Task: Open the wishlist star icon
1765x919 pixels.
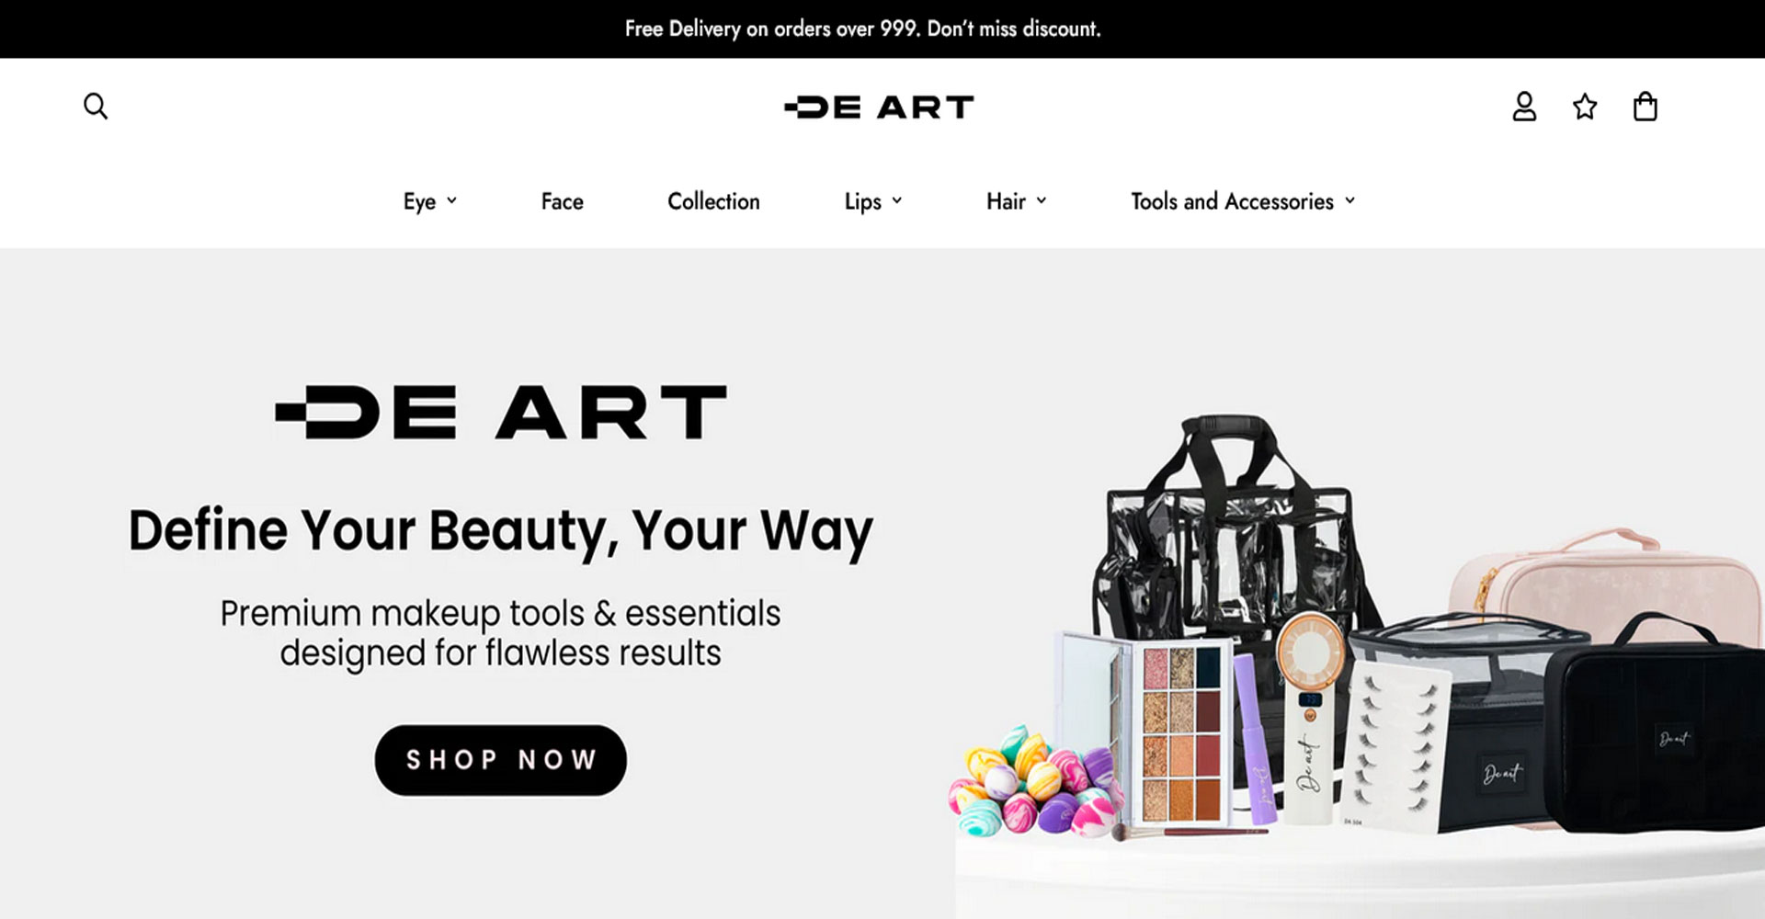Action: tap(1585, 107)
